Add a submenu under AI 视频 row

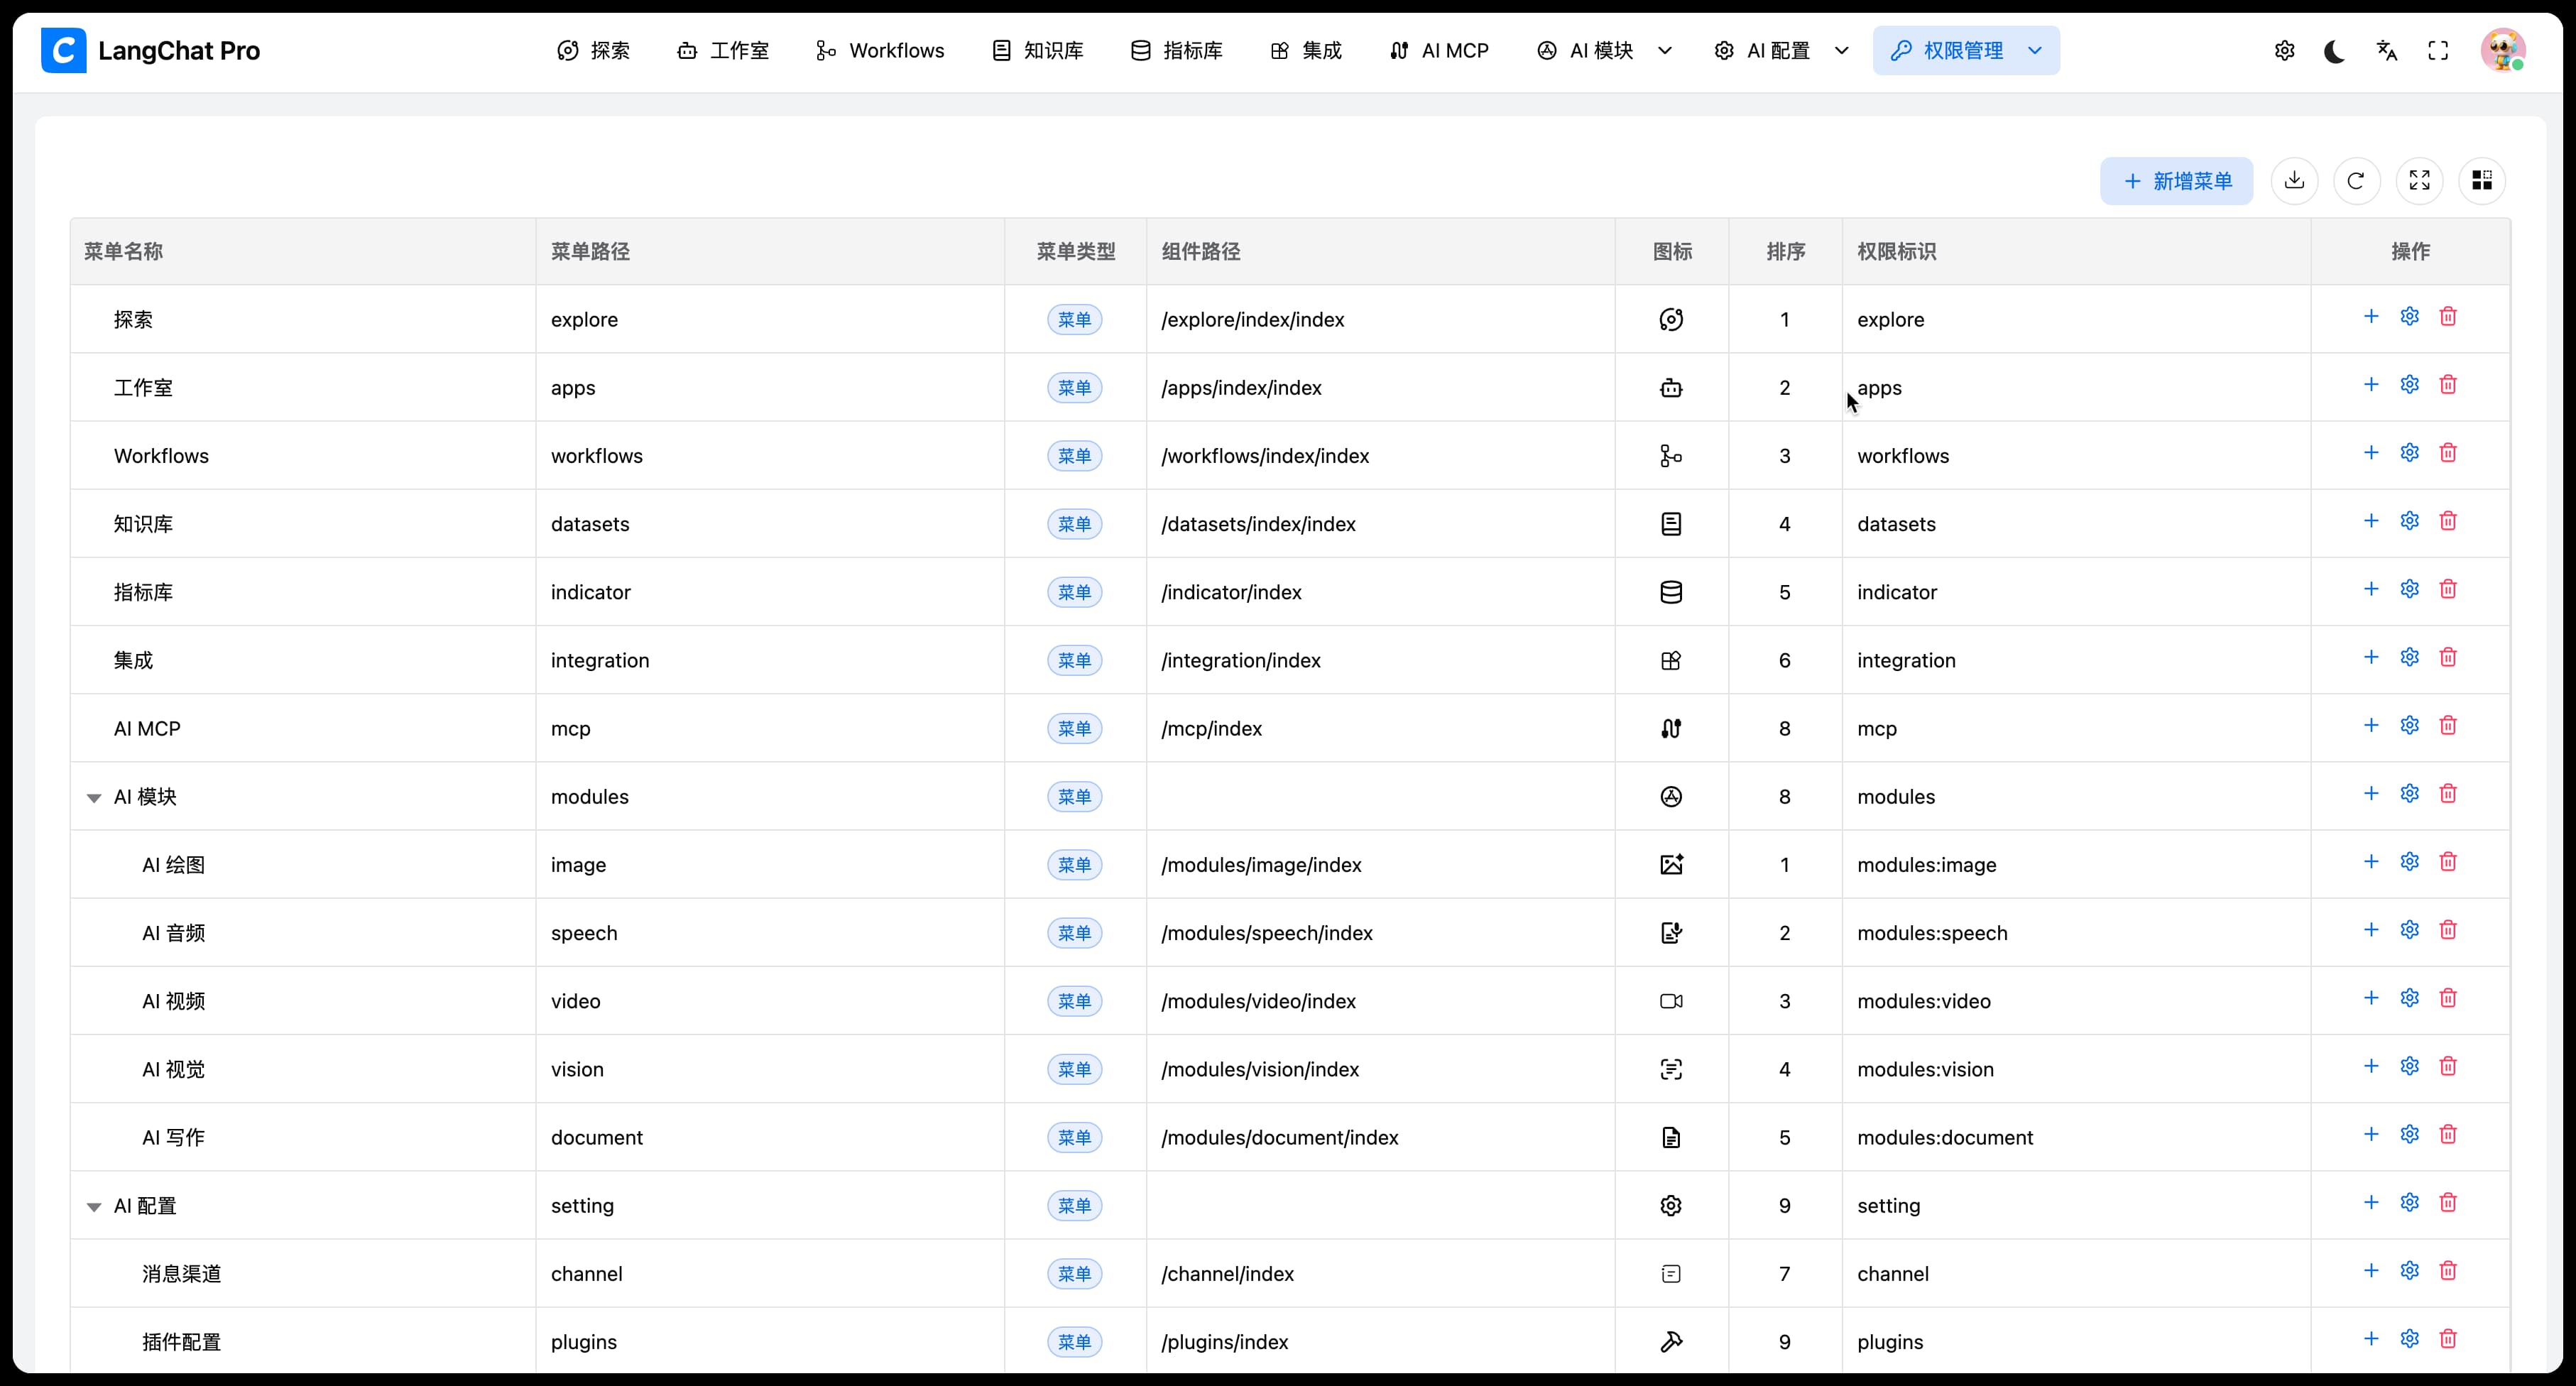click(x=2371, y=998)
